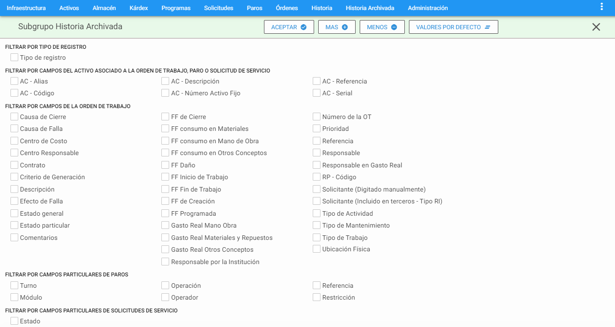
Task: Enable Responsable por la Institución checkbox
Action: (x=165, y=262)
